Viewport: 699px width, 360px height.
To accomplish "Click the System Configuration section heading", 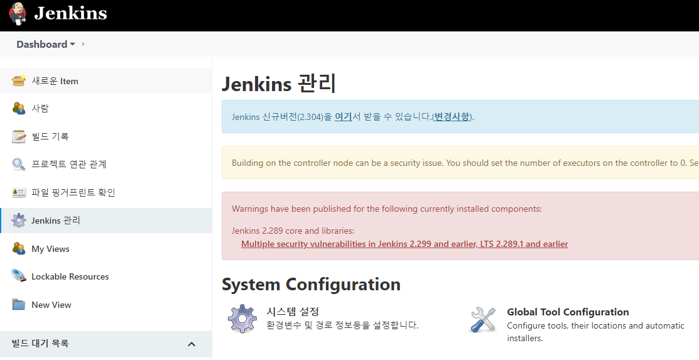I will coord(311,284).
